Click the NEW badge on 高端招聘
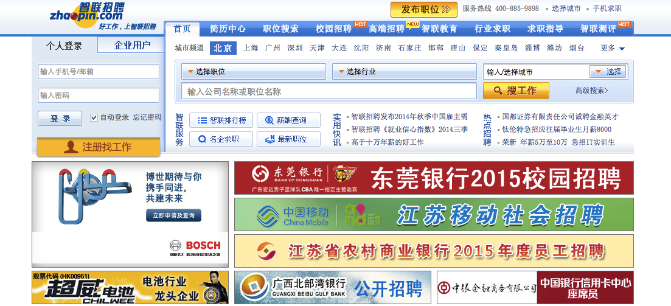The width and height of the screenshot is (671, 306). (x=413, y=24)
